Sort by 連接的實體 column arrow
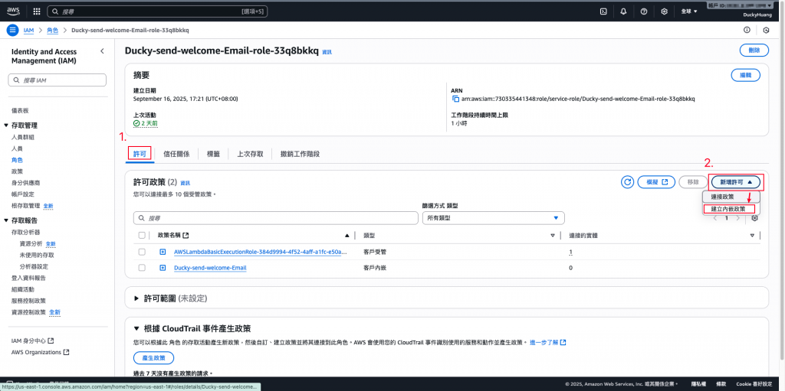 point(752,235)
